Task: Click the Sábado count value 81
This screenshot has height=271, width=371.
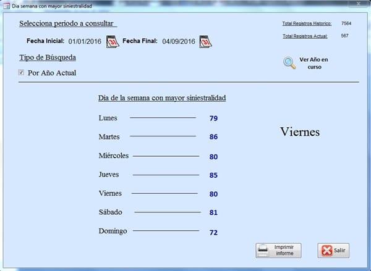Action: click(213, 212)
